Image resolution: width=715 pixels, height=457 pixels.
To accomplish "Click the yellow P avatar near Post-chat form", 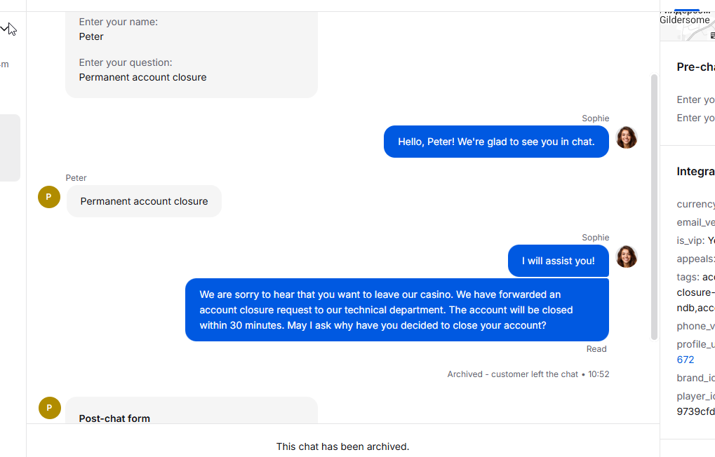I will (x=50, y=408).
